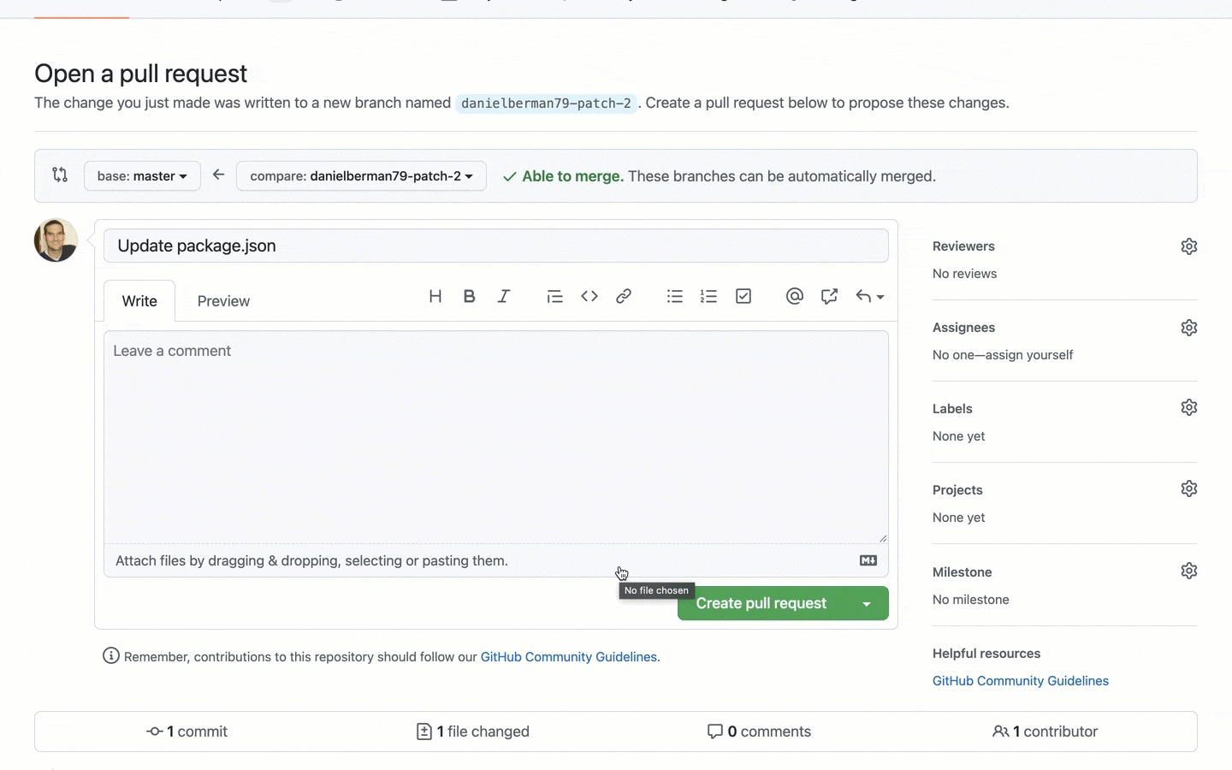Click the Able to merge status text
Image resolution: width=1232 pixels, height=770 pixels.
[x=572, y=176]
